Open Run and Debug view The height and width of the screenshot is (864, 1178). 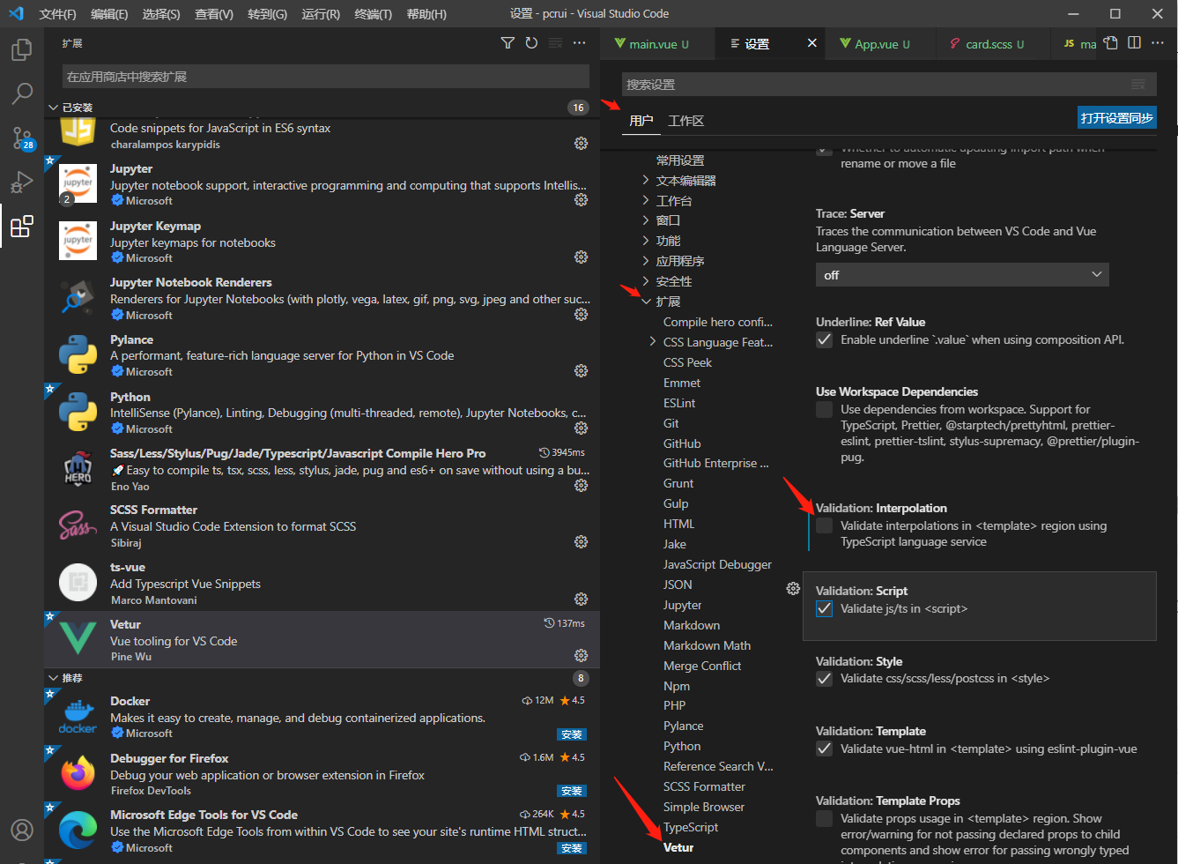click(x=22, y=182)
